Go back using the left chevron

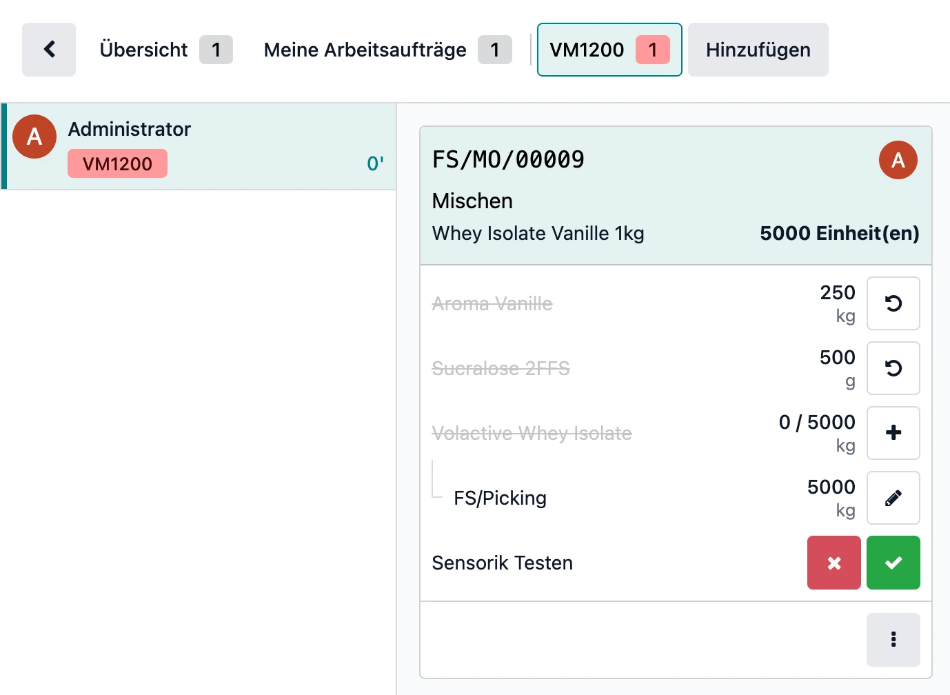point(48,49)
